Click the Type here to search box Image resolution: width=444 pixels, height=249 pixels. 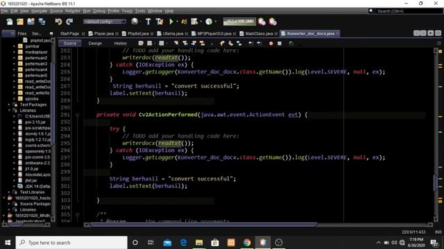coord(71,243)
